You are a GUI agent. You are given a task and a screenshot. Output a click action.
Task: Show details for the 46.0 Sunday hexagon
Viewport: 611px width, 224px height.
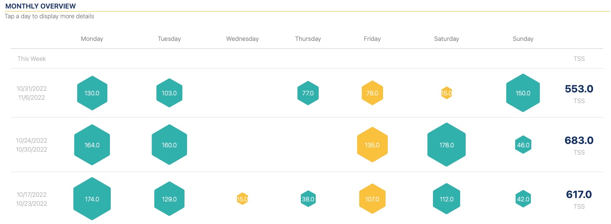click(523, 145)
